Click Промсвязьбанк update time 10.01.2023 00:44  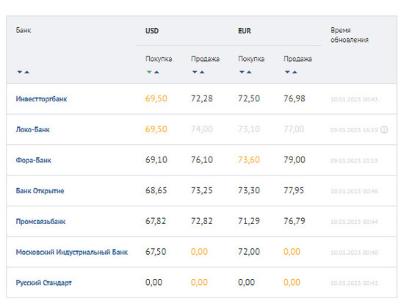(x=354, y=222)
